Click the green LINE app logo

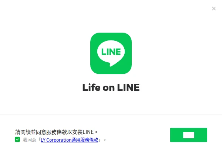[111, 53]
